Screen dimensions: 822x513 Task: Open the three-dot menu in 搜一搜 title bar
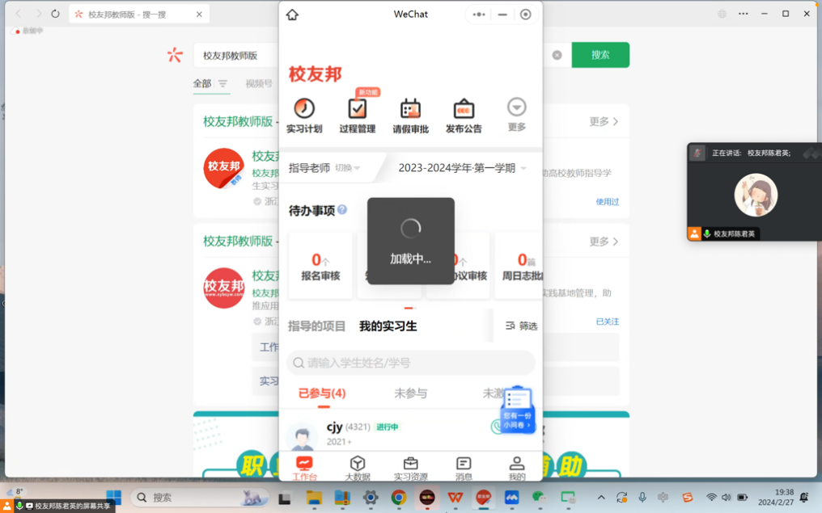point(744,14)
